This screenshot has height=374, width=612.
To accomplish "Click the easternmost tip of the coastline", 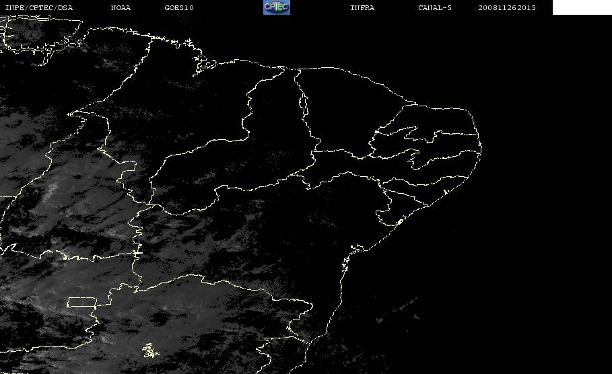I will click(481, 148).
